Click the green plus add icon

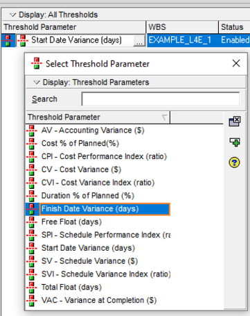coord(235,142)
